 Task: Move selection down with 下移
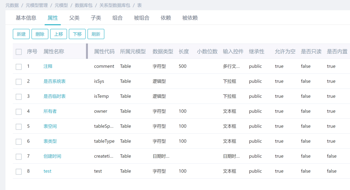point(77,34)
